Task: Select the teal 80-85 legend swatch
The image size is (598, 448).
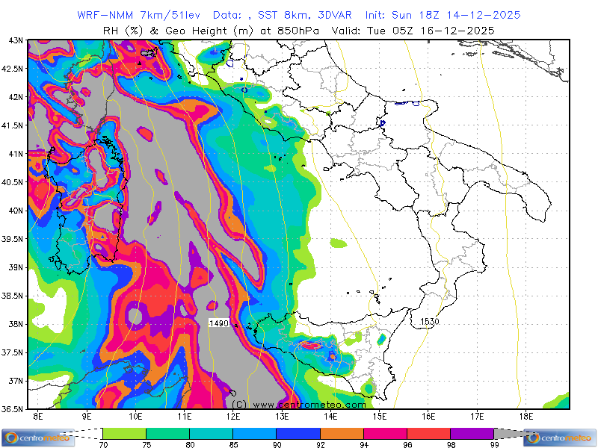Action: pos(212,433)
